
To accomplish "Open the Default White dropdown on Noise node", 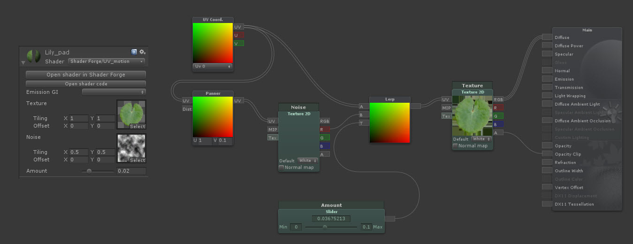I will tap(307, 160).
